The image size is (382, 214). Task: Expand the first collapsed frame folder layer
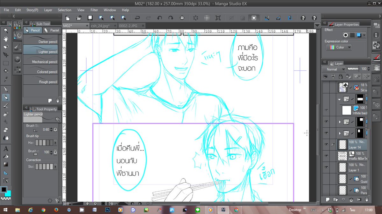(x=340, y=122)
